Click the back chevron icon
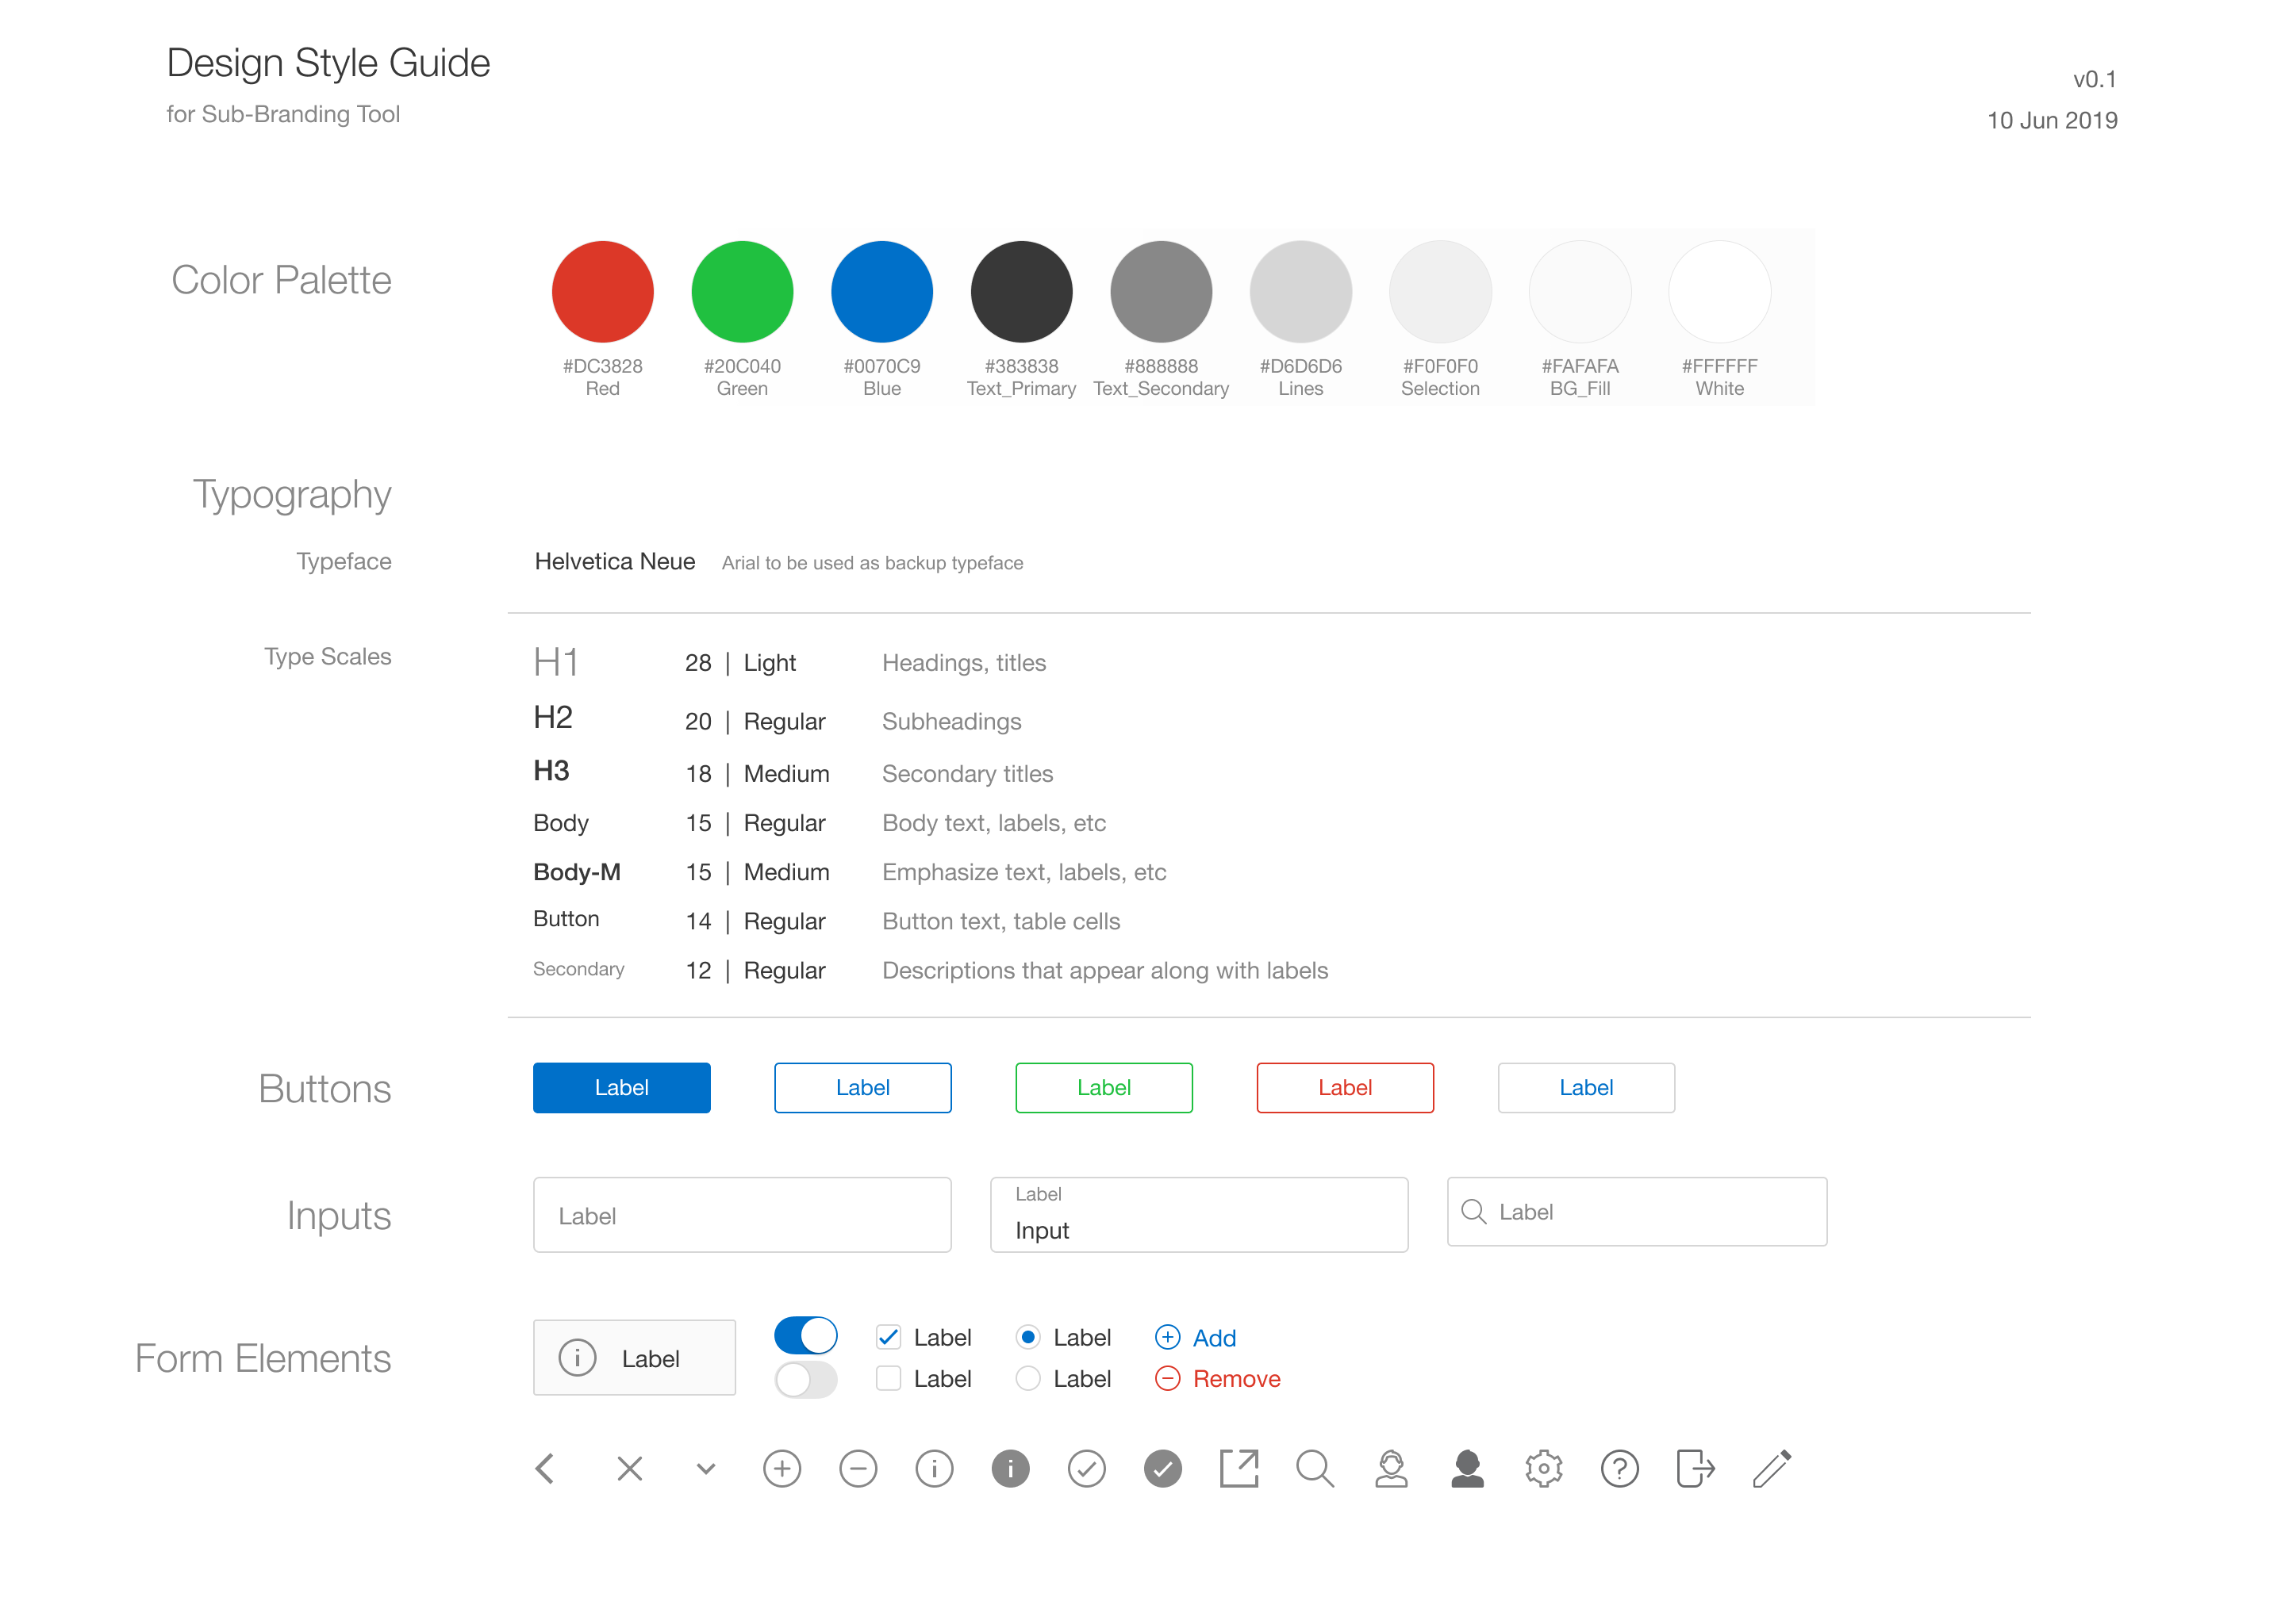Screen dimensions: 2285x1624 (545, 1468)
